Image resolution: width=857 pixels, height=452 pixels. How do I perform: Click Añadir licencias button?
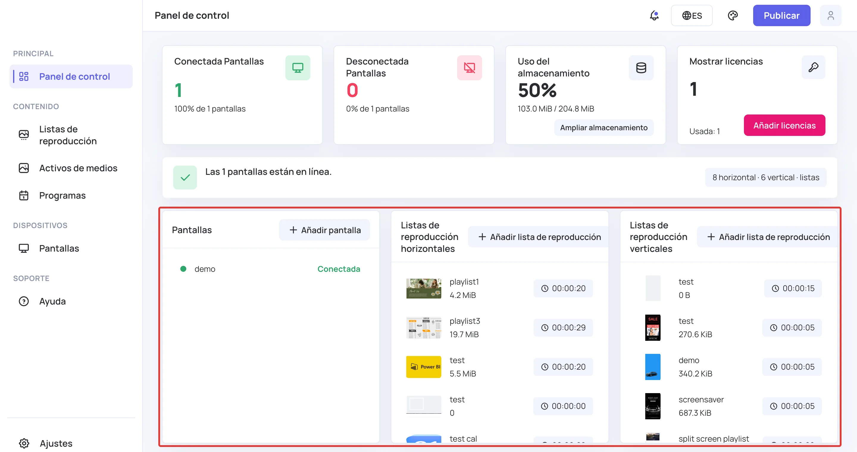[x=784, y=125]
